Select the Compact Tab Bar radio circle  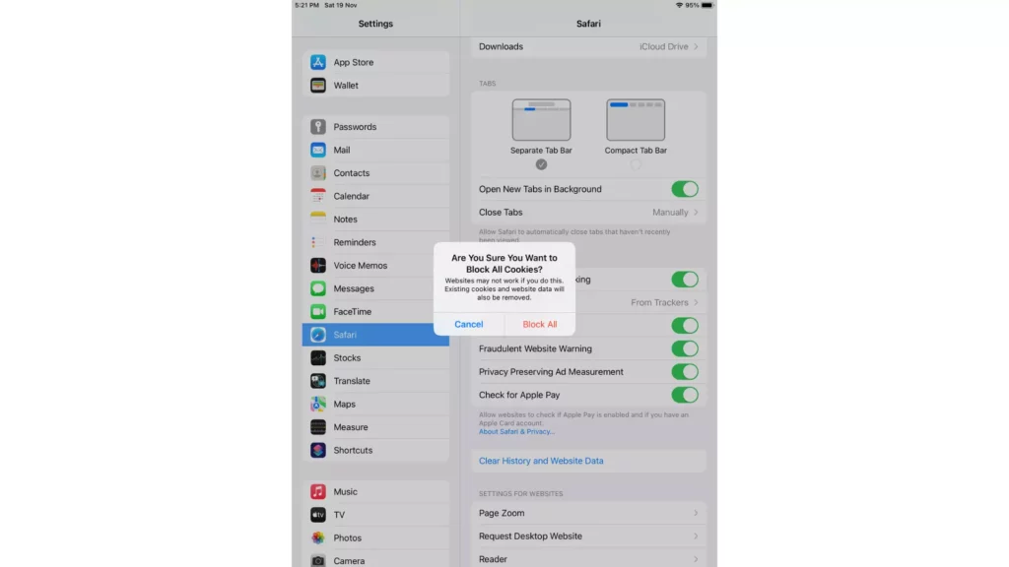(636, 165)
